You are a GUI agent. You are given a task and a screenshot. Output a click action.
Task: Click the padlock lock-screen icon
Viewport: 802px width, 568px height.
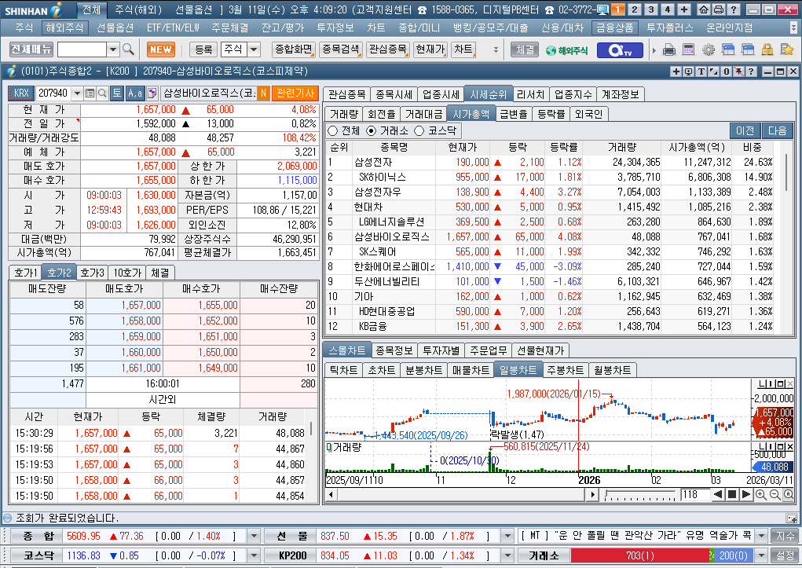[767, 49]
